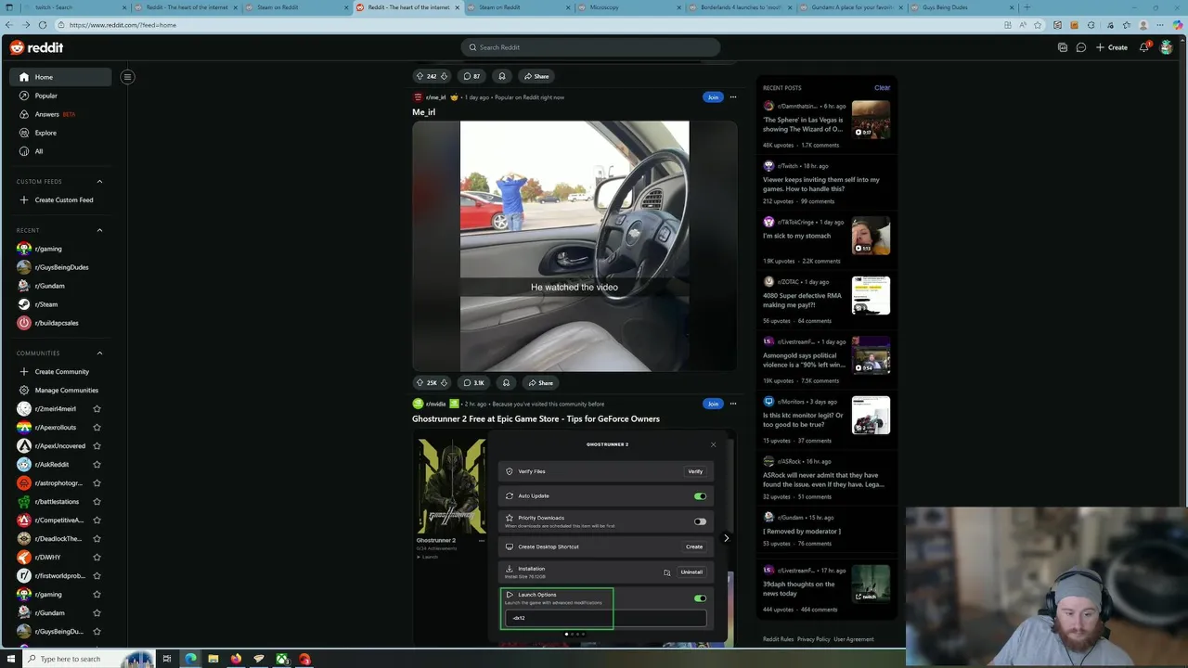1188x668 pixels.
Task: Favorite r/DIWHY with its star
Action: click(x=97, y=557)
